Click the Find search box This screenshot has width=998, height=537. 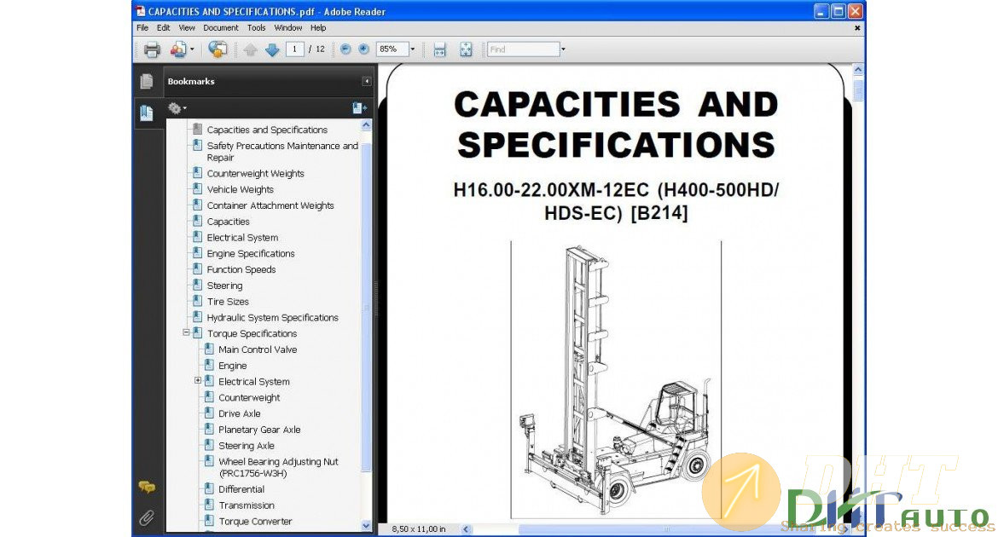click(x=524, y=49)
